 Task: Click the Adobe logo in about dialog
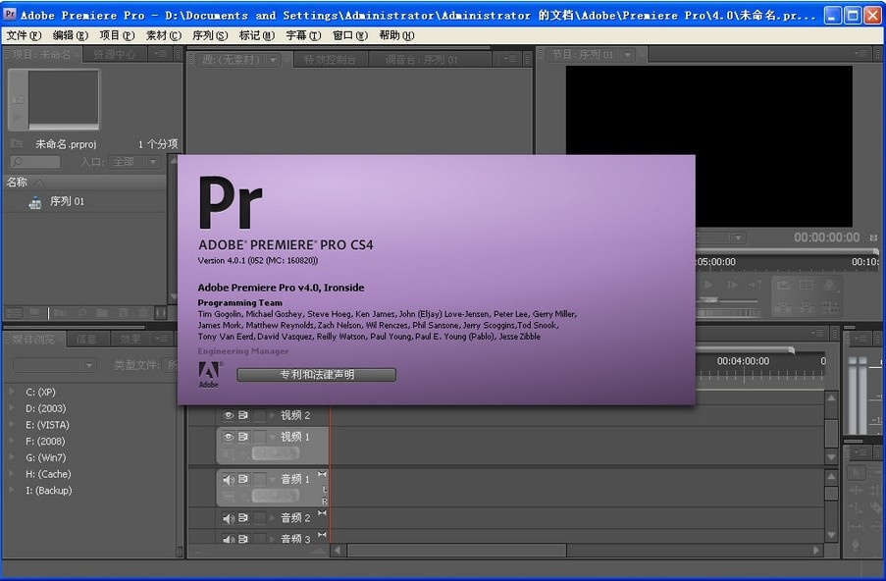tap(209, 375)
